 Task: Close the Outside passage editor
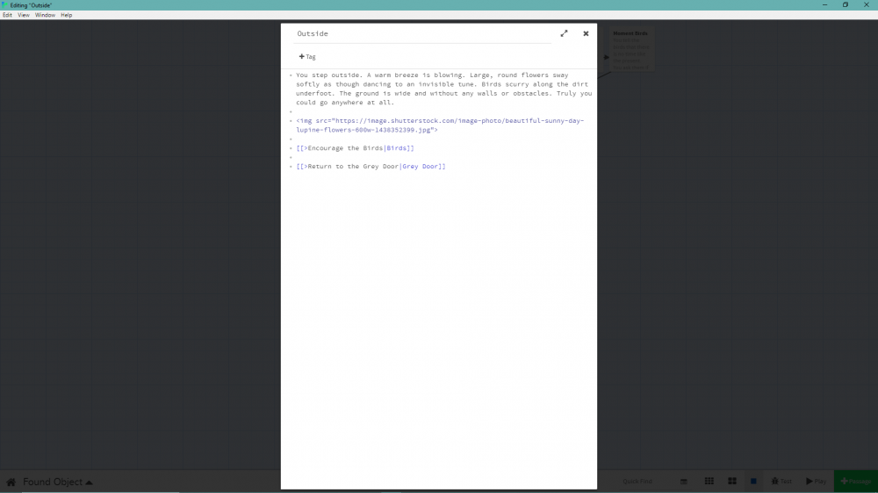[x=586, y=33]
